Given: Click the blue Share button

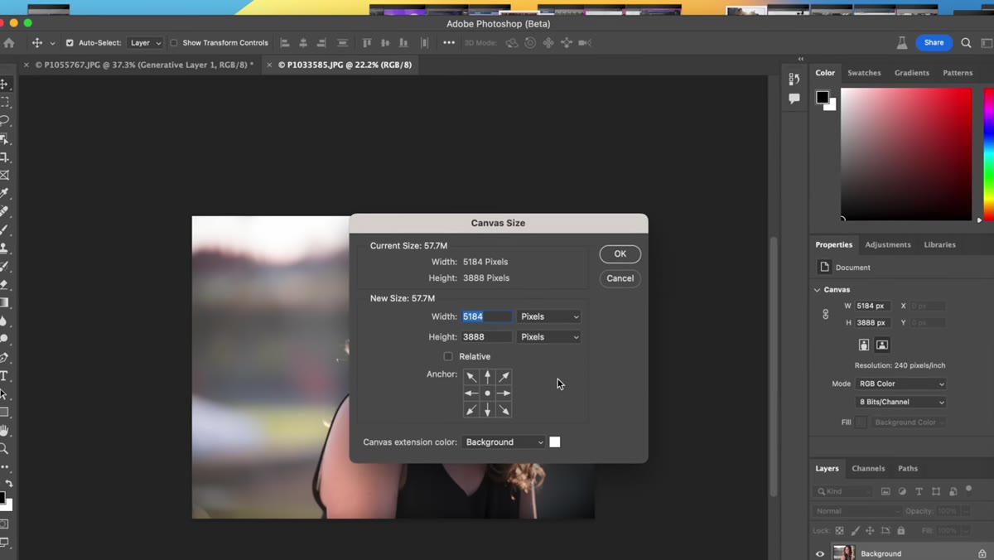Looking at the screenshot, I should [934, 42].
